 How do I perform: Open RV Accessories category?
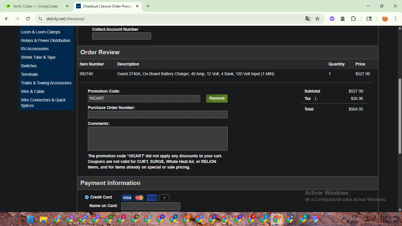[x=35, y=49]
